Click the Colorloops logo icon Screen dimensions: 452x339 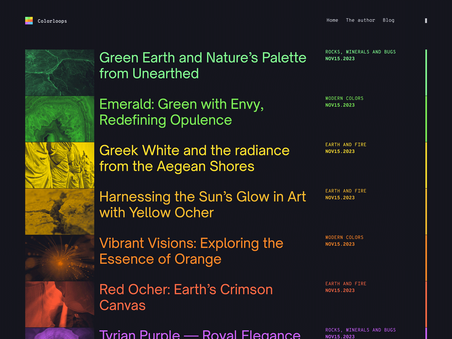pyautogui.click(x=29, y=20)
